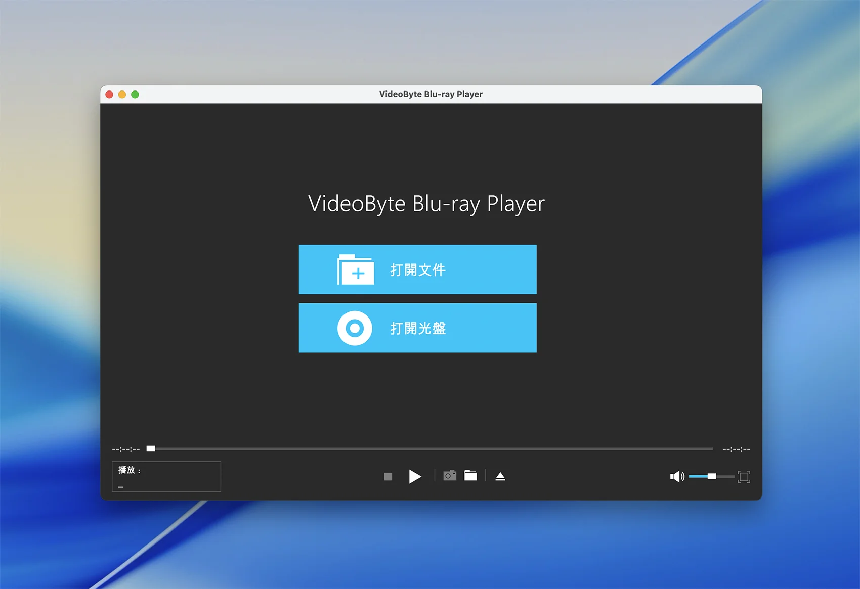Mute audio using the speaker icon
Screen dimensions: 860x589
tap(676, 476)
